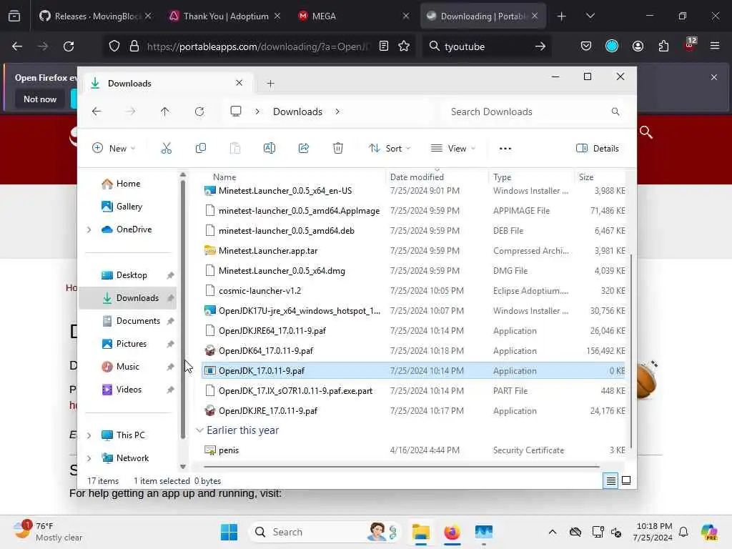Click the Firefox URL address bar
The height and width of the screenshot is (549, 732).
coord(258,46)
